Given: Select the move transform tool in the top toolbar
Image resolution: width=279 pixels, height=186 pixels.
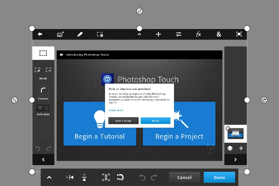Looking at the screenshot, I should (158, 34).
